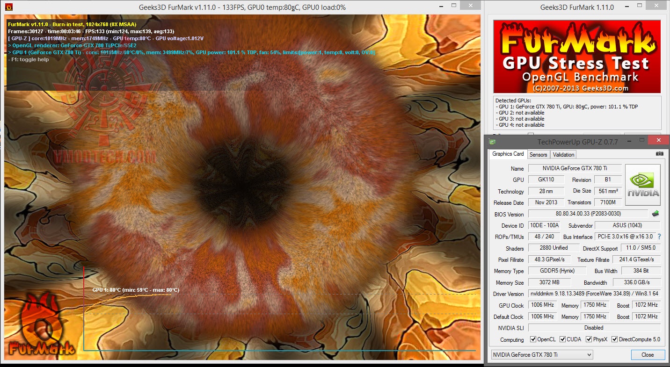
Task: Select the Bus Width field
Action: tap(641, 271)
